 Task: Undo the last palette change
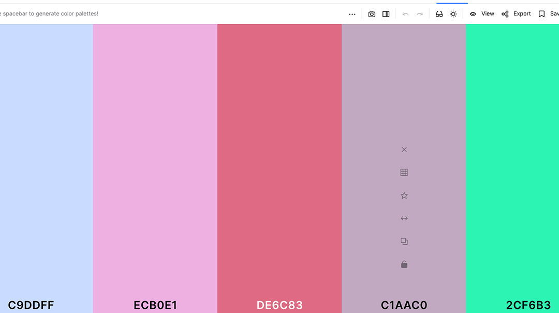click(405, 13)
